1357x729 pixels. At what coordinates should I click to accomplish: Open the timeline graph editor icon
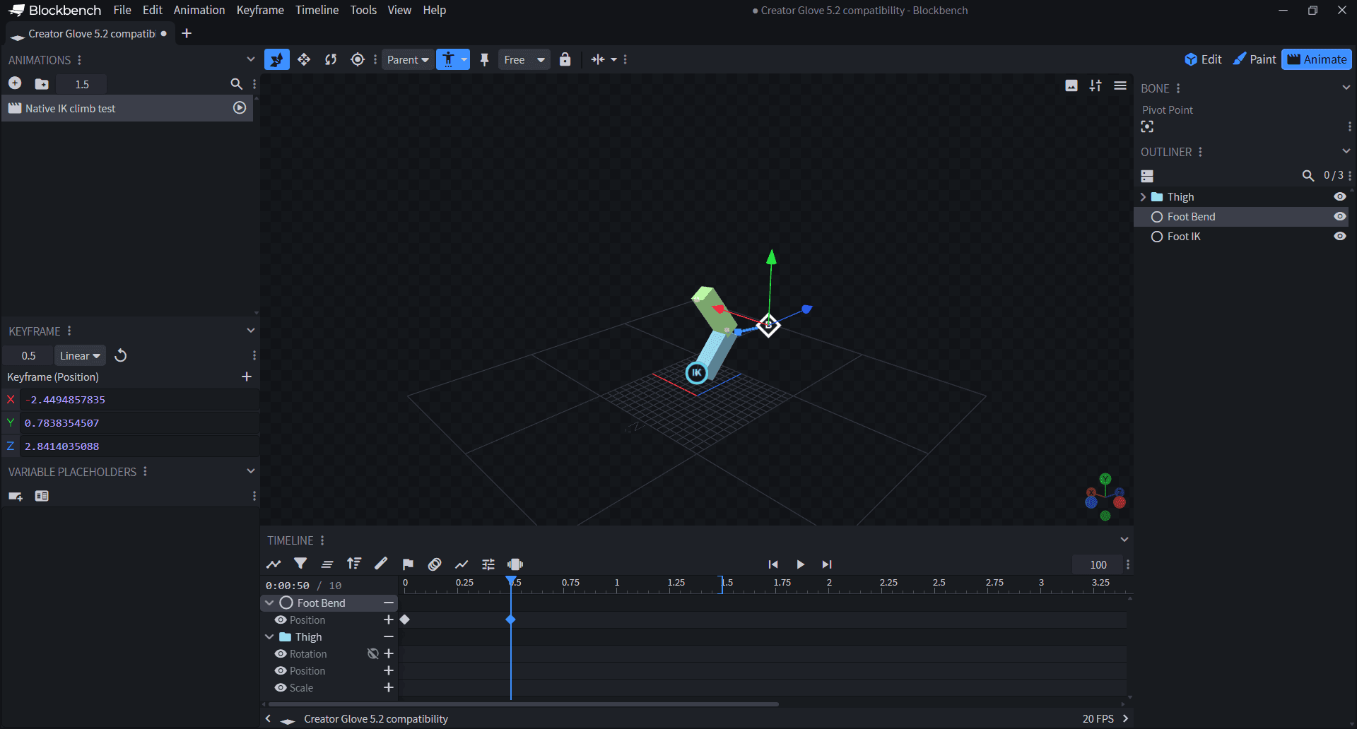tap(274, 564)
